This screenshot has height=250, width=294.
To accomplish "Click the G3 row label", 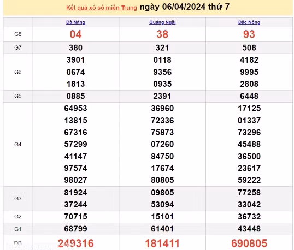I will point(18,198).
